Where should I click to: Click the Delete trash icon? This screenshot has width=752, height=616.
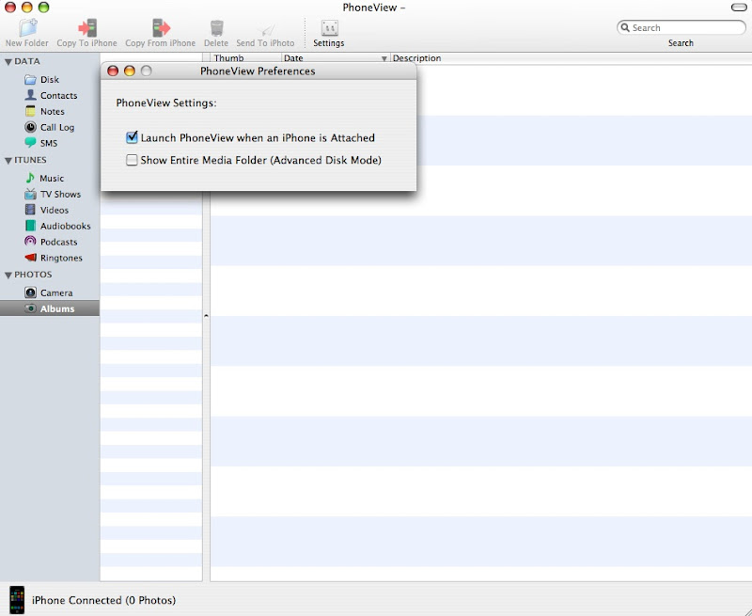pyautogui.click(x=216, y=29)
